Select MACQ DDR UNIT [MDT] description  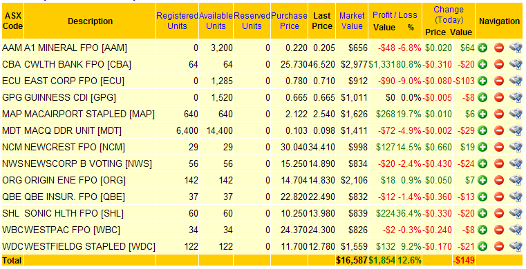(73, 130)
